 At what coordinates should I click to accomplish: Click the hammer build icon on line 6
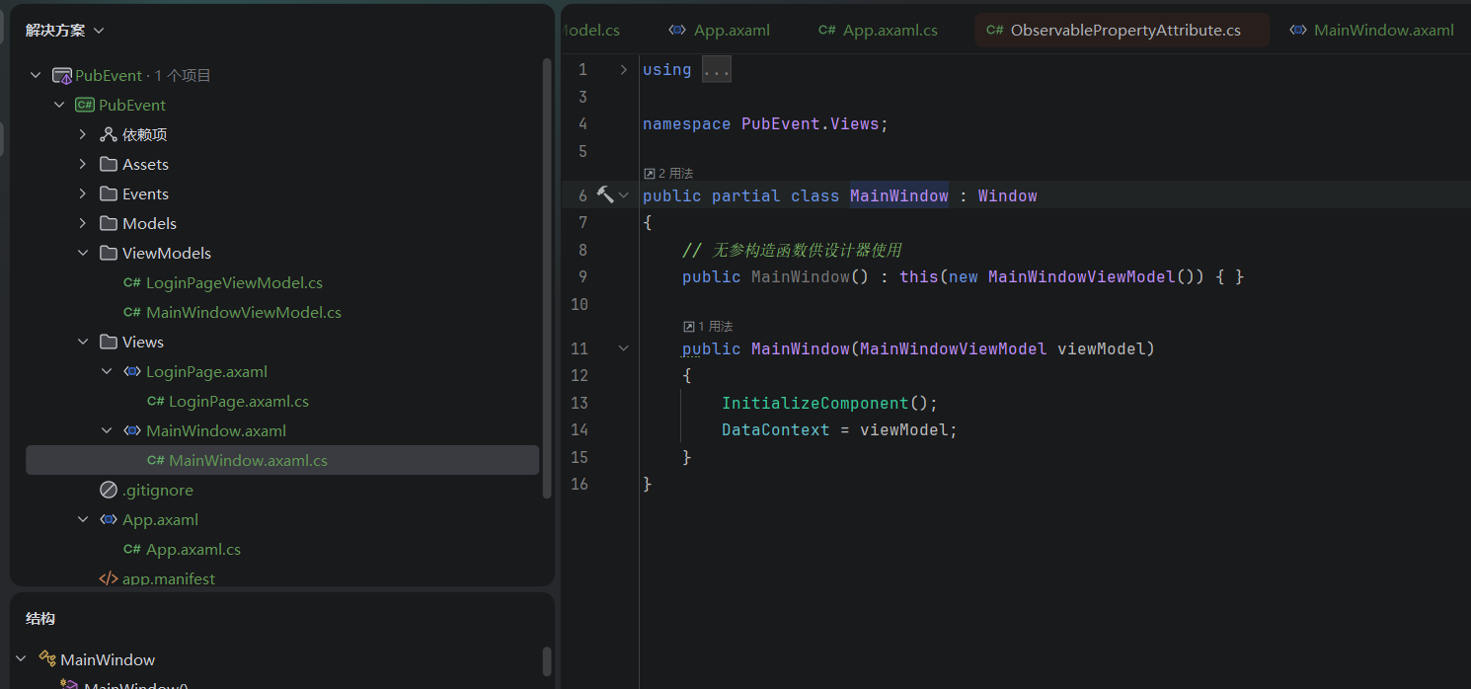click(605, 195)
